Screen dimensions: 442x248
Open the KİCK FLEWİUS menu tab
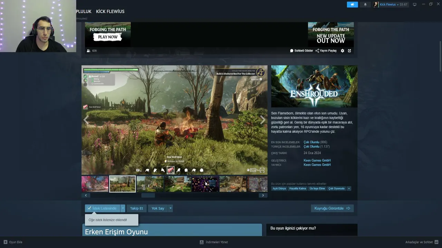pyautogui.click(x=110, y=11)
